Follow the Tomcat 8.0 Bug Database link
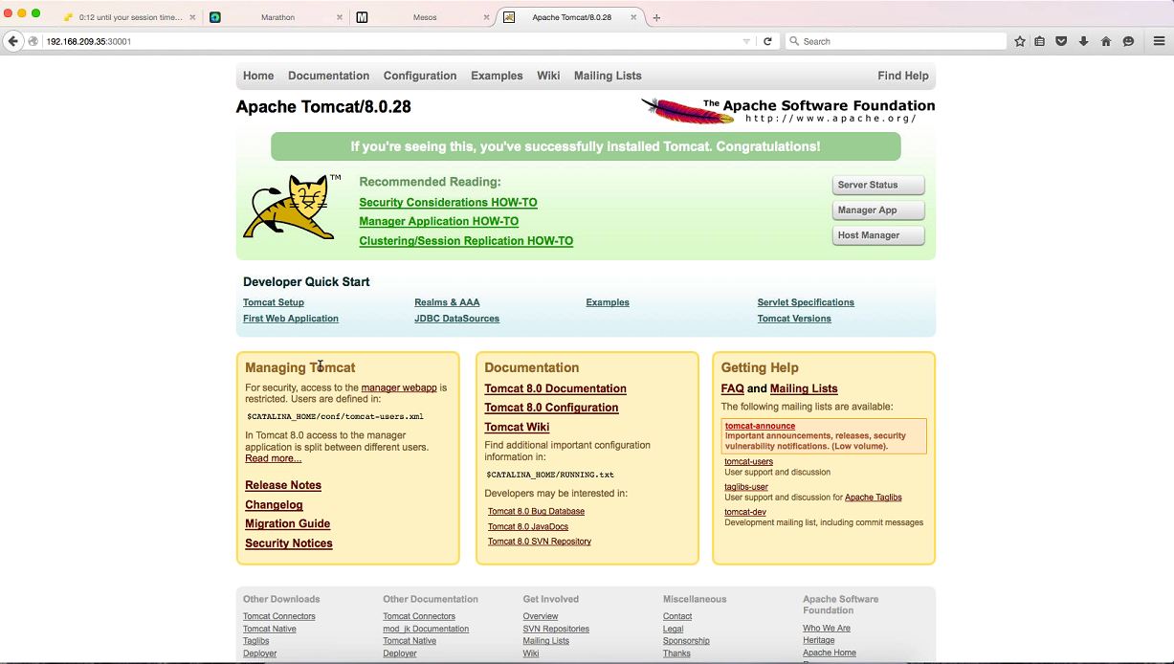The image size is (1174, 664). (536, 511)
